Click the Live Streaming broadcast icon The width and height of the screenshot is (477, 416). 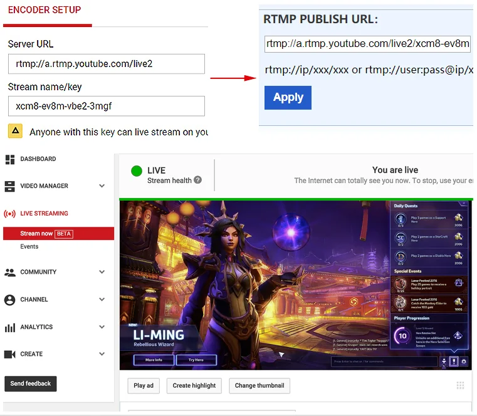click(10, 214)
